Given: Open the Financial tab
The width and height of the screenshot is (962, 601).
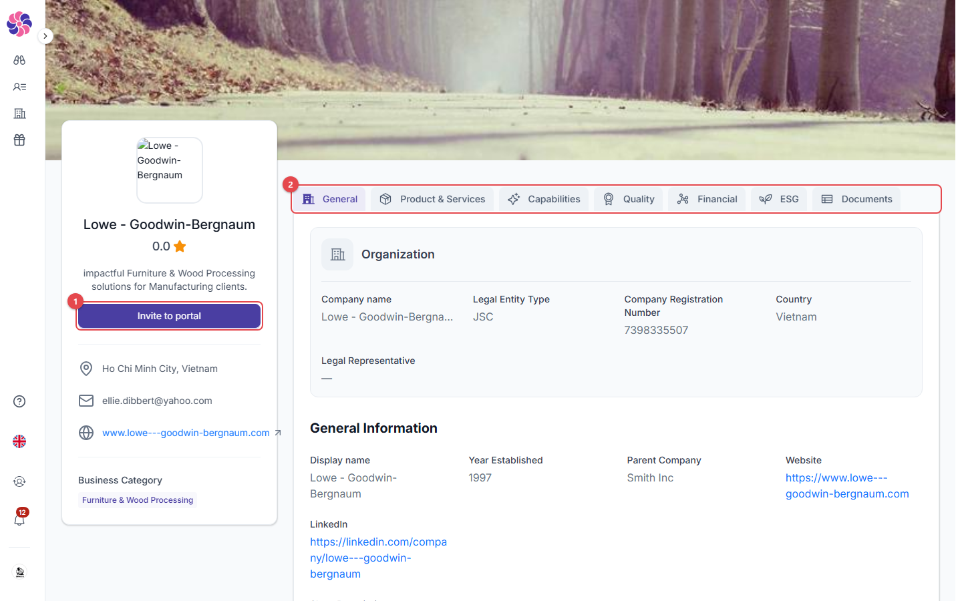Looking at the screenshot, I should click(x=707, y=199).
